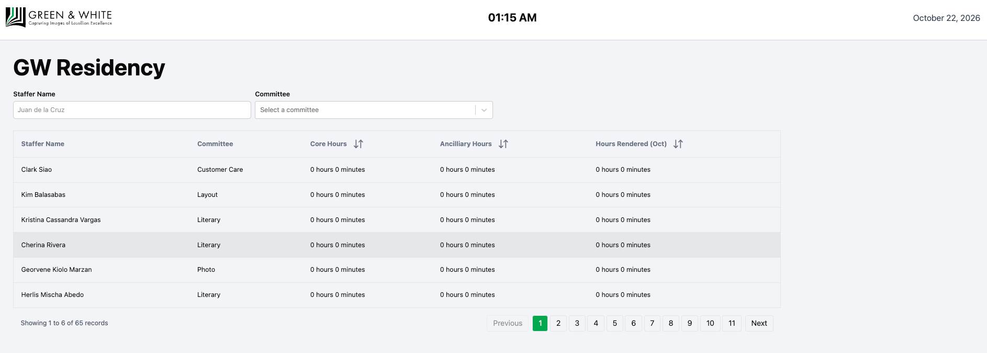Sort by Hours Rendered (Oct)

[678, 144]
